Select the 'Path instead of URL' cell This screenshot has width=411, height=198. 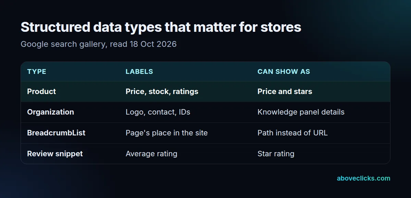tap(292, 133)
